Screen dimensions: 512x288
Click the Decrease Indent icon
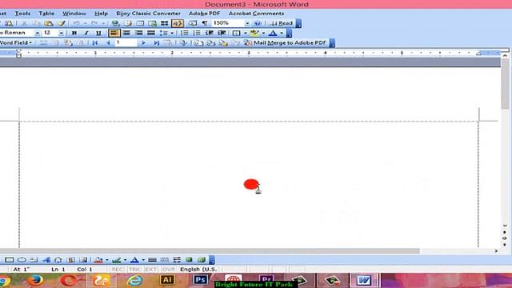210,33
